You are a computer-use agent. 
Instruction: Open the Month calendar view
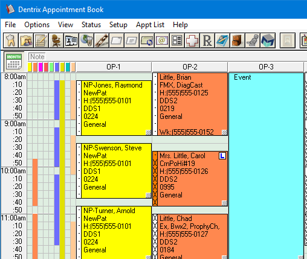tap(14, 62)
